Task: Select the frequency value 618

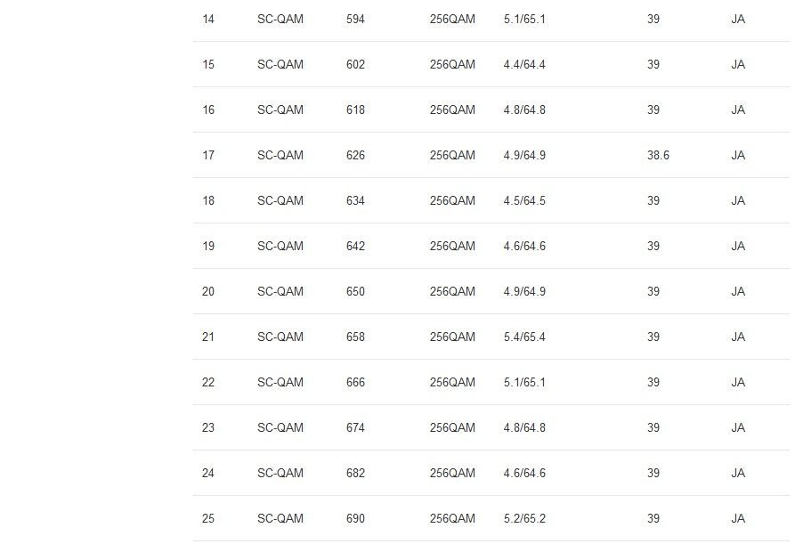Action: click(x=355, y=110)
